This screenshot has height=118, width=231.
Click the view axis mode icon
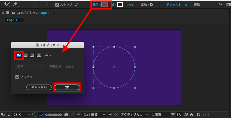(x=47, y=4)
